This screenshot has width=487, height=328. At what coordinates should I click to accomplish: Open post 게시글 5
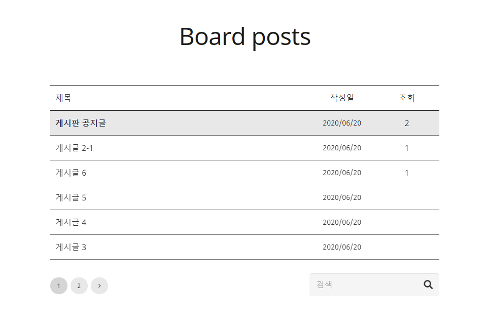(x=71, y=197)
